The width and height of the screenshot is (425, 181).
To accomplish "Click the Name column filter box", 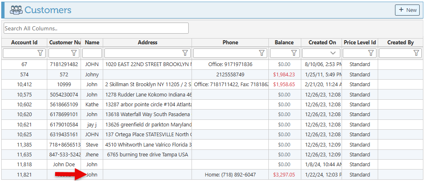I will 92,53.
